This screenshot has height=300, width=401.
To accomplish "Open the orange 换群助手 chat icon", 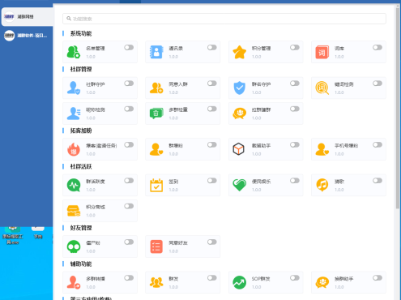I will [x=322, y=282].
